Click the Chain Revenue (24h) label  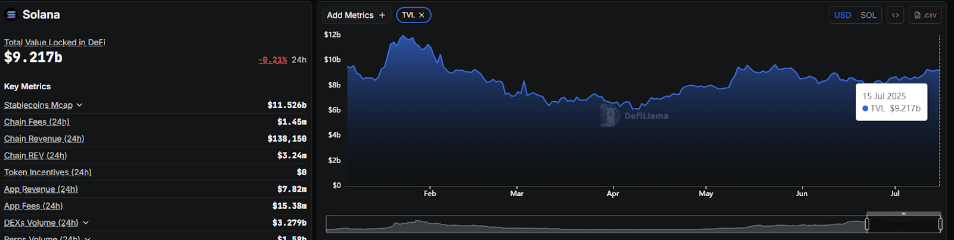click(x=44, y=139)
